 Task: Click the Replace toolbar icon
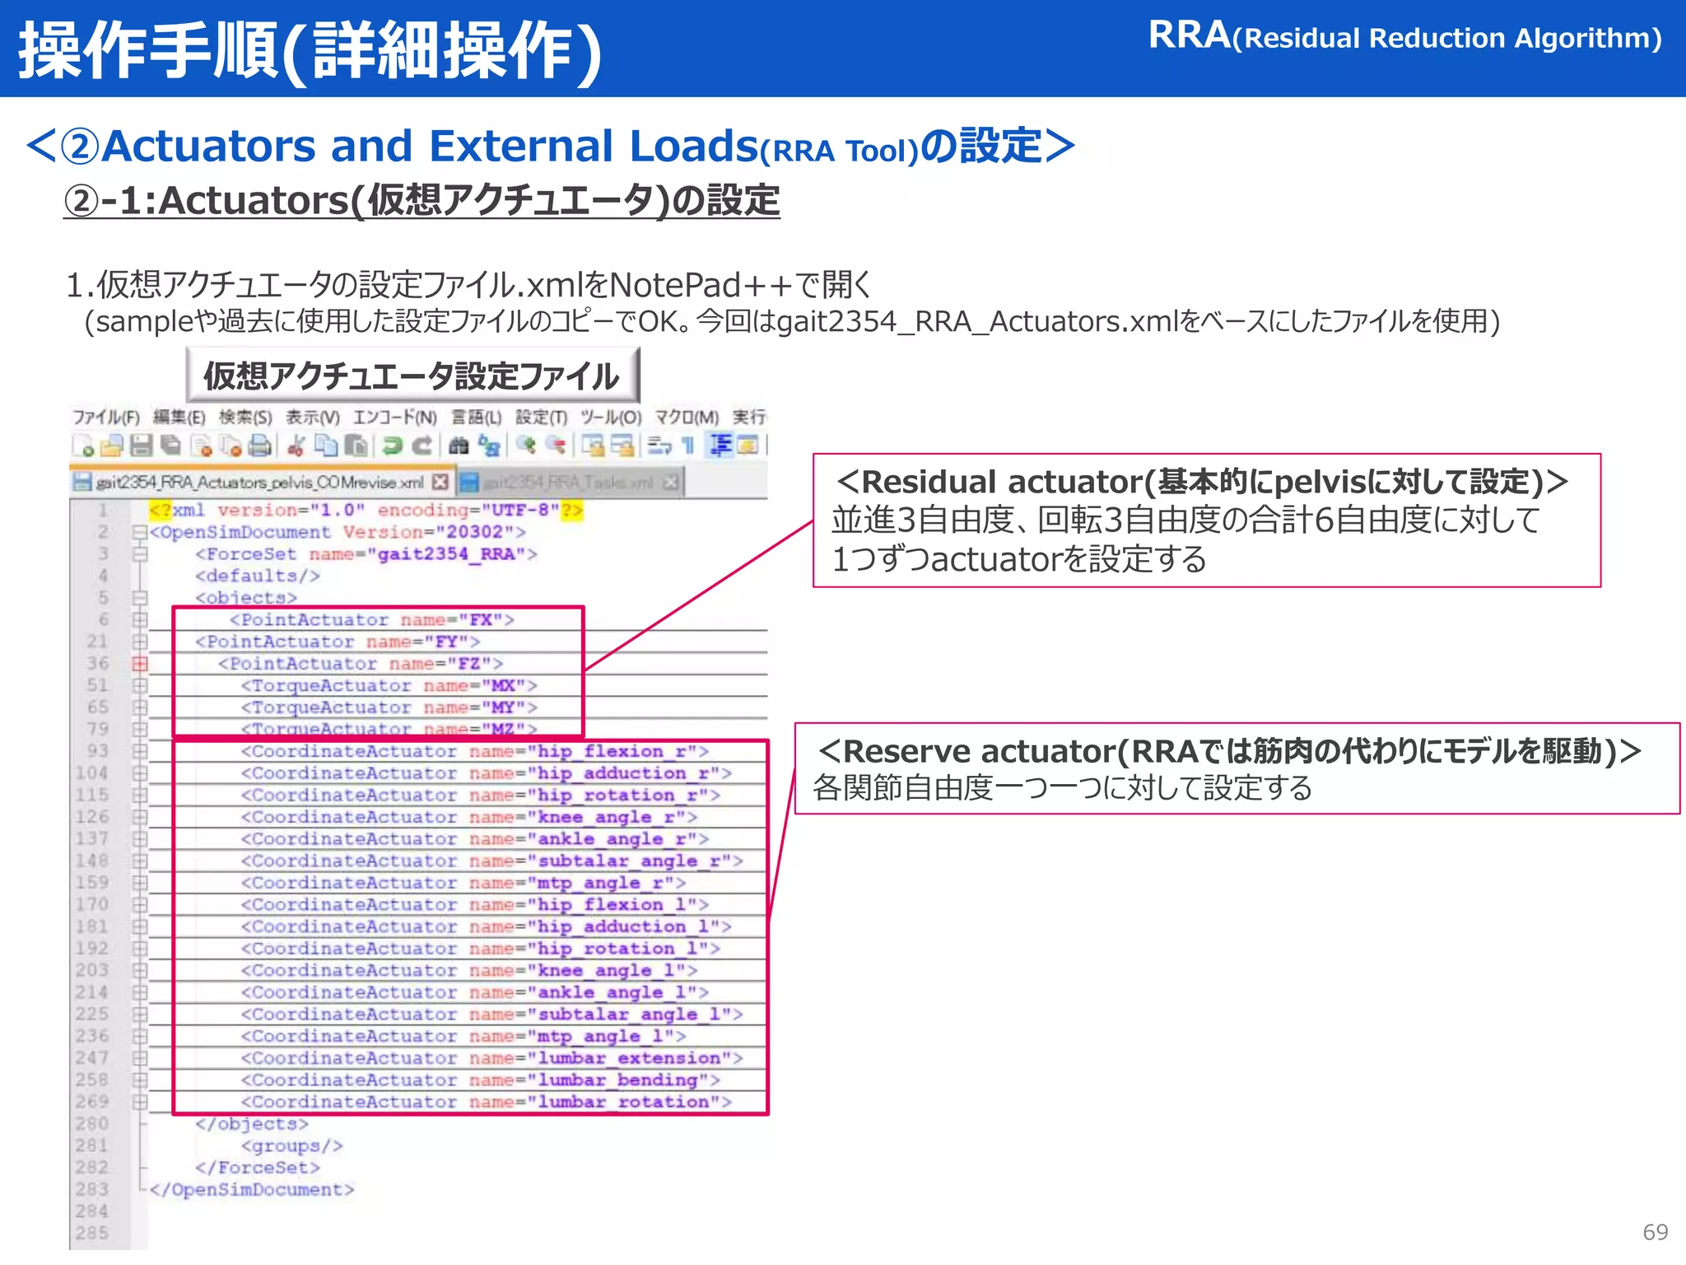pyautogui.click(x=489, y=446)
